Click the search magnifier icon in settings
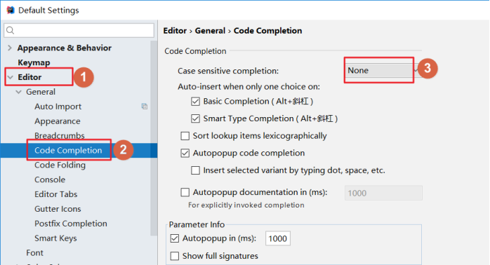The image size is (490, 265). [x=11, y=30]
